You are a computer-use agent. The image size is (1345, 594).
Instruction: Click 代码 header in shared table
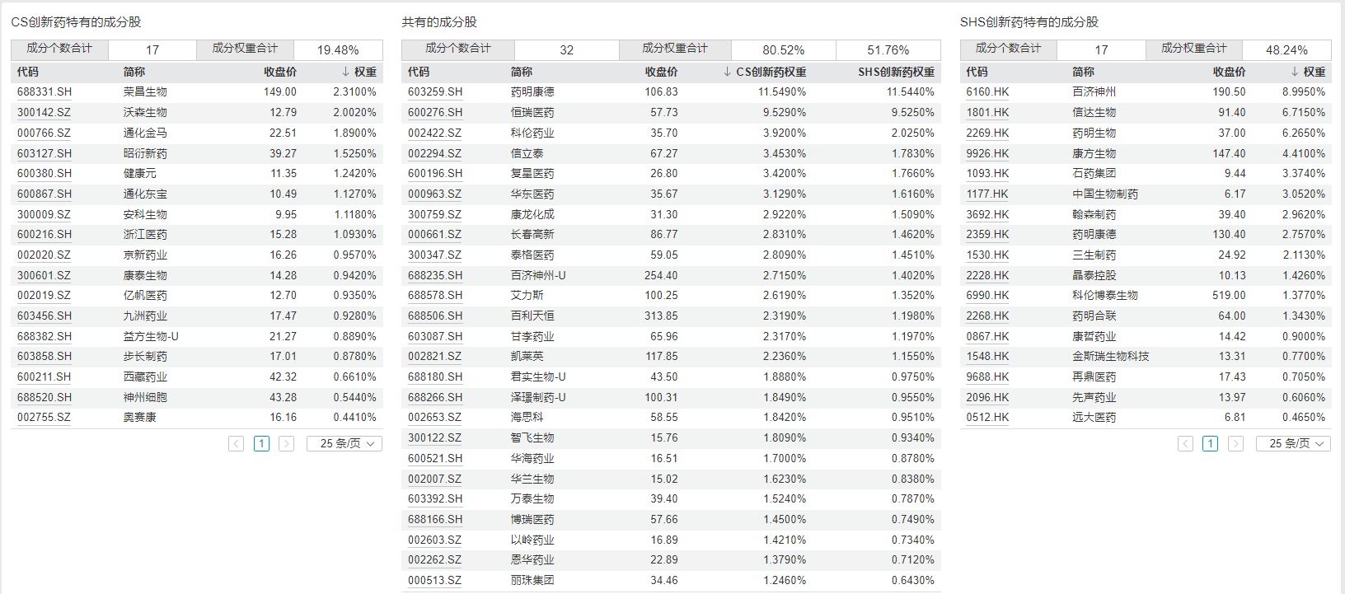[419, 72]
